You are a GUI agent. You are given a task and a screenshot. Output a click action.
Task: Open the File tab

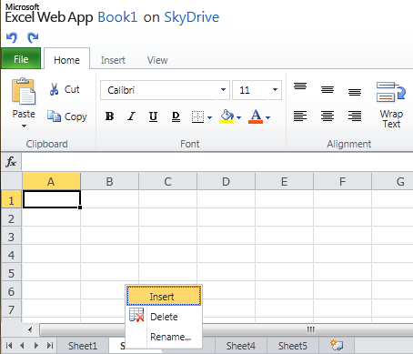pos(21,59)
